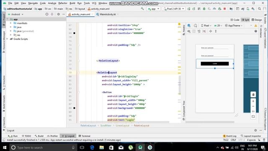268x151 pixels.
Task: Open the Profiler tool window
Action: point(52,136)
